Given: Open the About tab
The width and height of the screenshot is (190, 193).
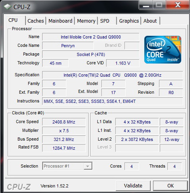Looking at the screenshot, I should click(x=151, y=21).
